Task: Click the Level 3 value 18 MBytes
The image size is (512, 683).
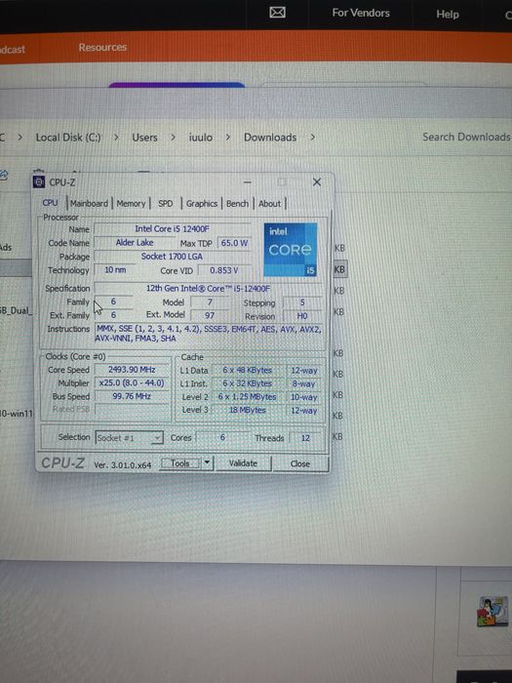Action: click(x=248, y=411)
